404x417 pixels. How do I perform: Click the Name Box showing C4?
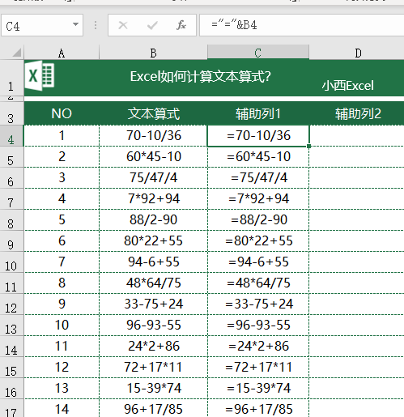(x=42, y=25)
